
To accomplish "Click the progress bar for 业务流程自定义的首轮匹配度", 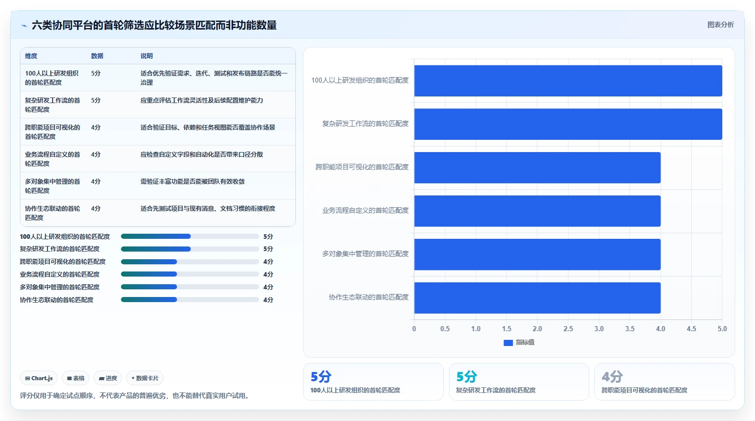I will click(x=190, y=275).
